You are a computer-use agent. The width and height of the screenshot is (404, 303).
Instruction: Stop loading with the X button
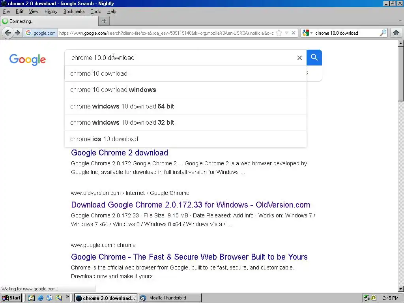tap(293, 33)
